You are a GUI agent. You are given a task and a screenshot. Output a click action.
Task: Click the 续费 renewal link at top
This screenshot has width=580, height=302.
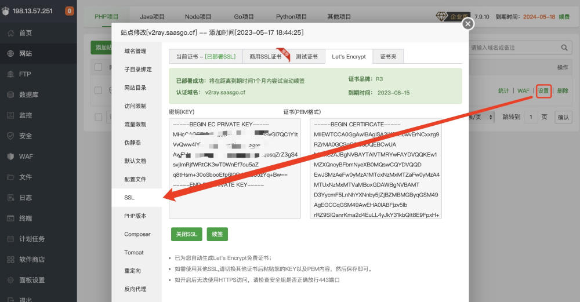(564, 17)
